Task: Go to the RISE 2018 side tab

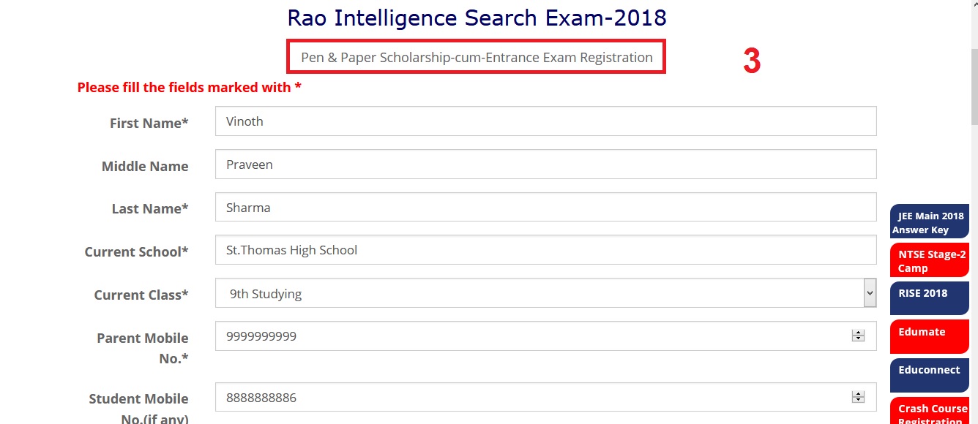Action: (x=930, y=298)
